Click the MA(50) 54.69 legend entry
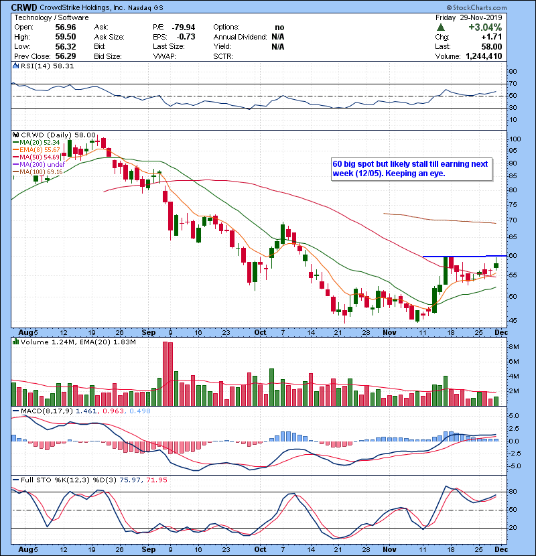This screenshot has width=536, height=556. pos(37,157)
